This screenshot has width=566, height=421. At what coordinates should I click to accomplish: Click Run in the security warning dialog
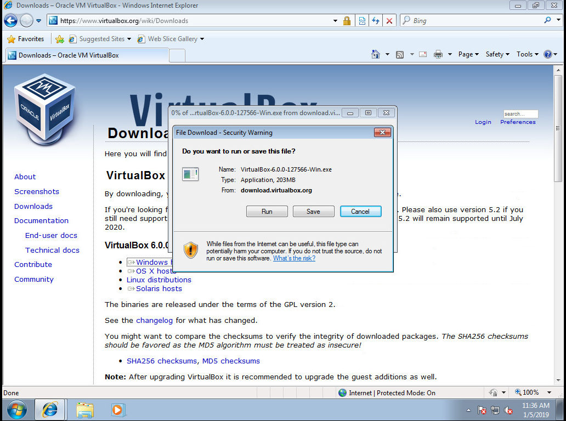tap(267, 212)
